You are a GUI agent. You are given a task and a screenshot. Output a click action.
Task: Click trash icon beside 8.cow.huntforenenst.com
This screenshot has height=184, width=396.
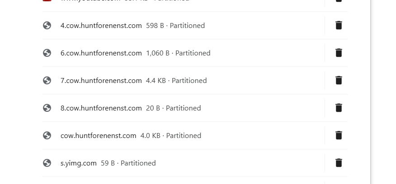click(339, 108)
